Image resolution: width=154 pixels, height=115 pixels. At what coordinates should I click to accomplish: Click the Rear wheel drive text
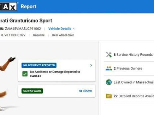click(x=63, y=35)
